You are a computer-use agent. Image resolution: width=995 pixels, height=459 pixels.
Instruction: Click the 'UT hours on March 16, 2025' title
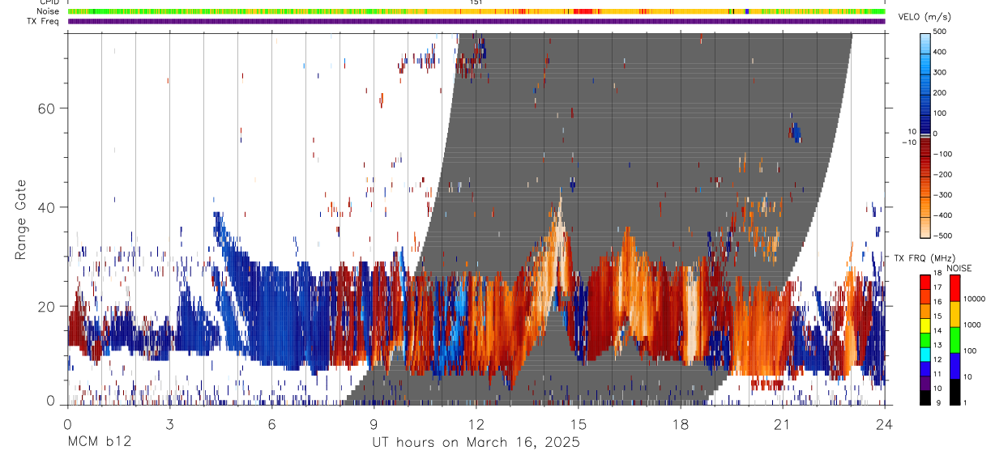476,443
